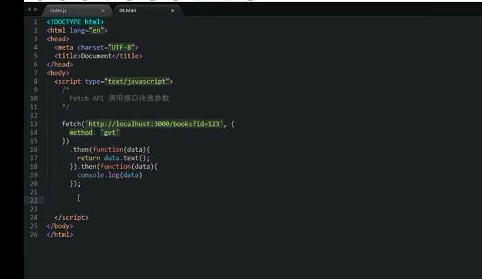The height and width of the screenshot is (279, 482).
Task: Click the title Document line
Action: pyautogui.click(x=98, y=56)
